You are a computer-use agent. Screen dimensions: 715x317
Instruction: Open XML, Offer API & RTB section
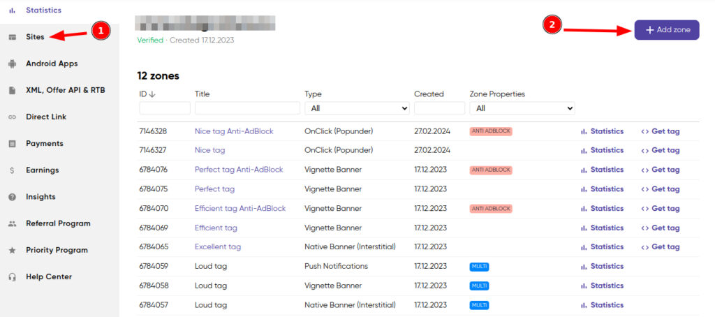tap(65, 90)
